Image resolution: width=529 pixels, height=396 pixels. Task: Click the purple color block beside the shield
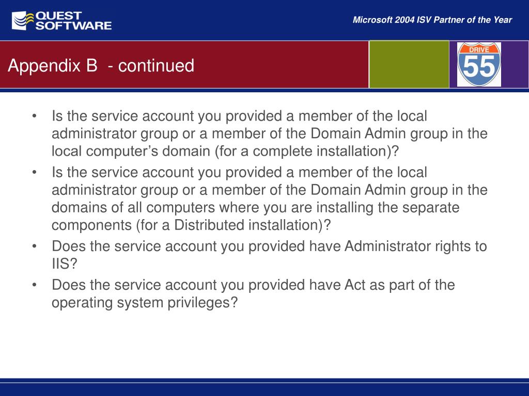coord(515,64)
